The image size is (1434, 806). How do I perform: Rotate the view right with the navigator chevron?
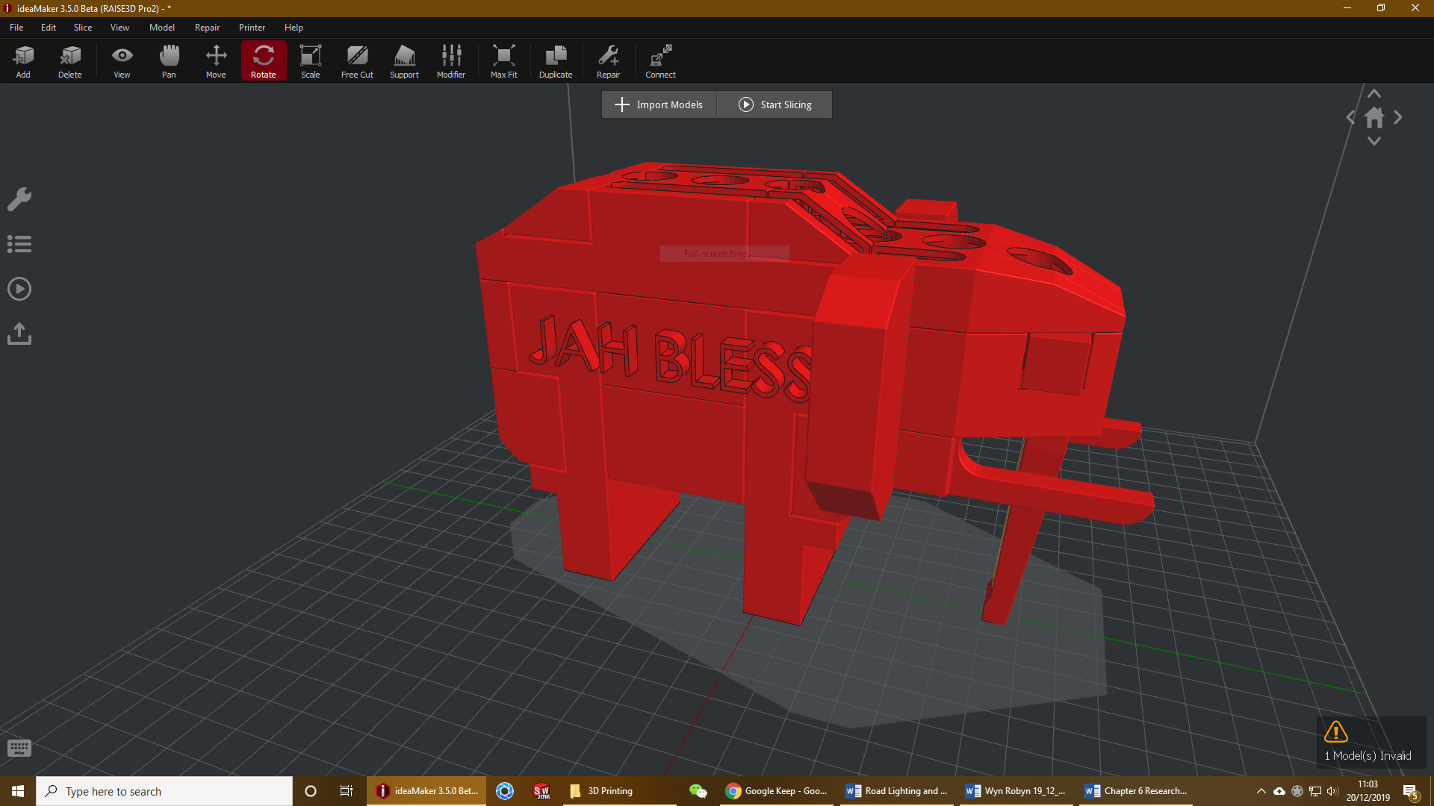coord(1397,118)
